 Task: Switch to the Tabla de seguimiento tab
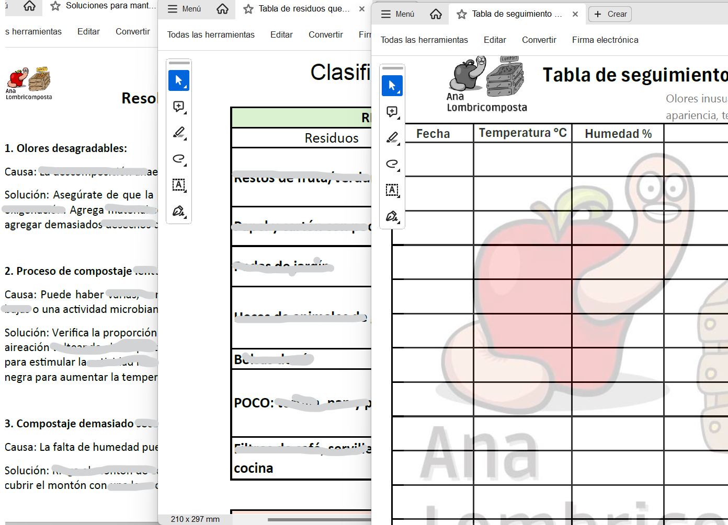(516, 14)
